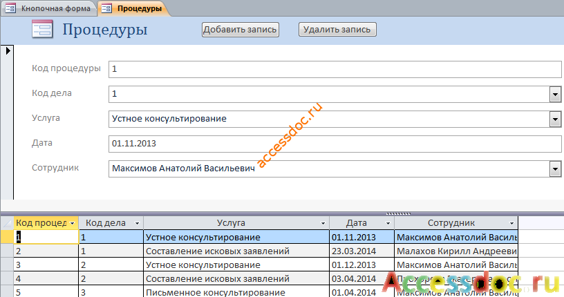This screenshot has width=564, height=297.
Task: Open the Код дела combo box dropdown arrow
Action: [x=556, y=95]
